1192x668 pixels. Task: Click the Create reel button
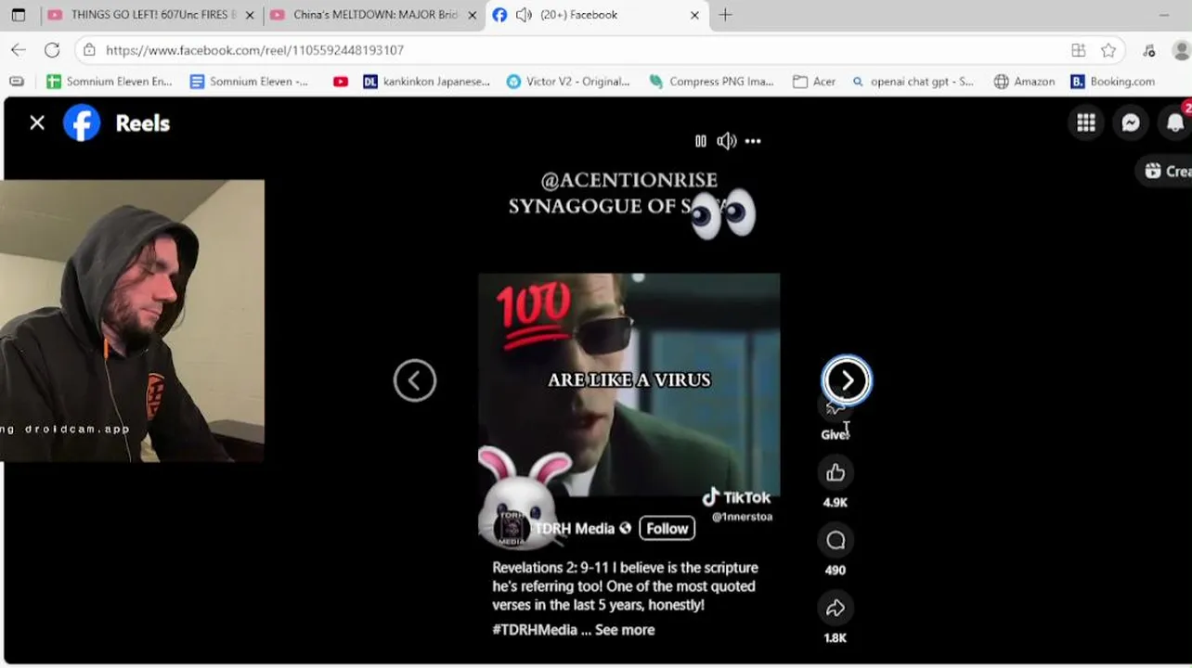click(1164, 171)
